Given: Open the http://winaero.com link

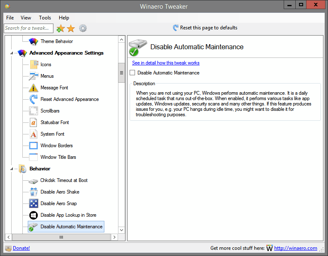Looking at the screenshot, I should (296, 248).
